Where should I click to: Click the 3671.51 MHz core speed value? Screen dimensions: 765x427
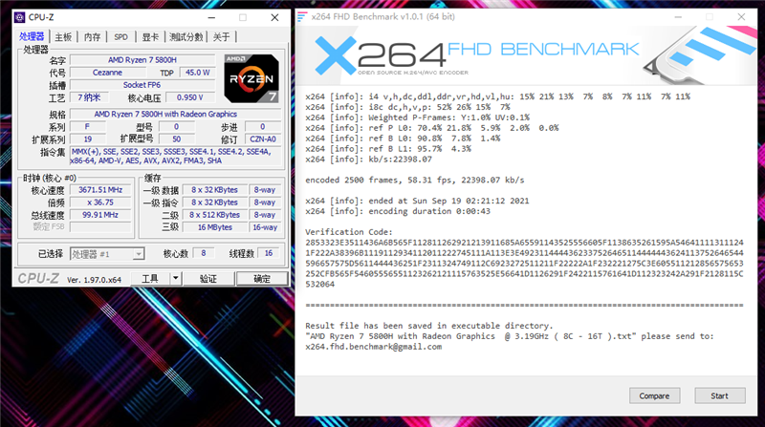pyautogui.click(x=100, y=189)
